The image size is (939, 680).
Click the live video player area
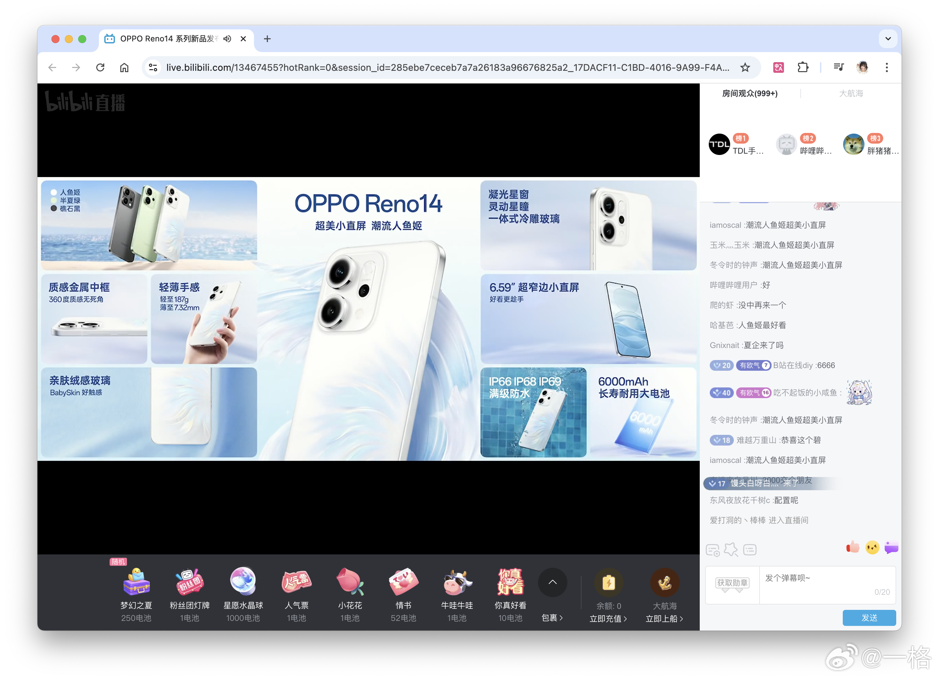(368, 319)
